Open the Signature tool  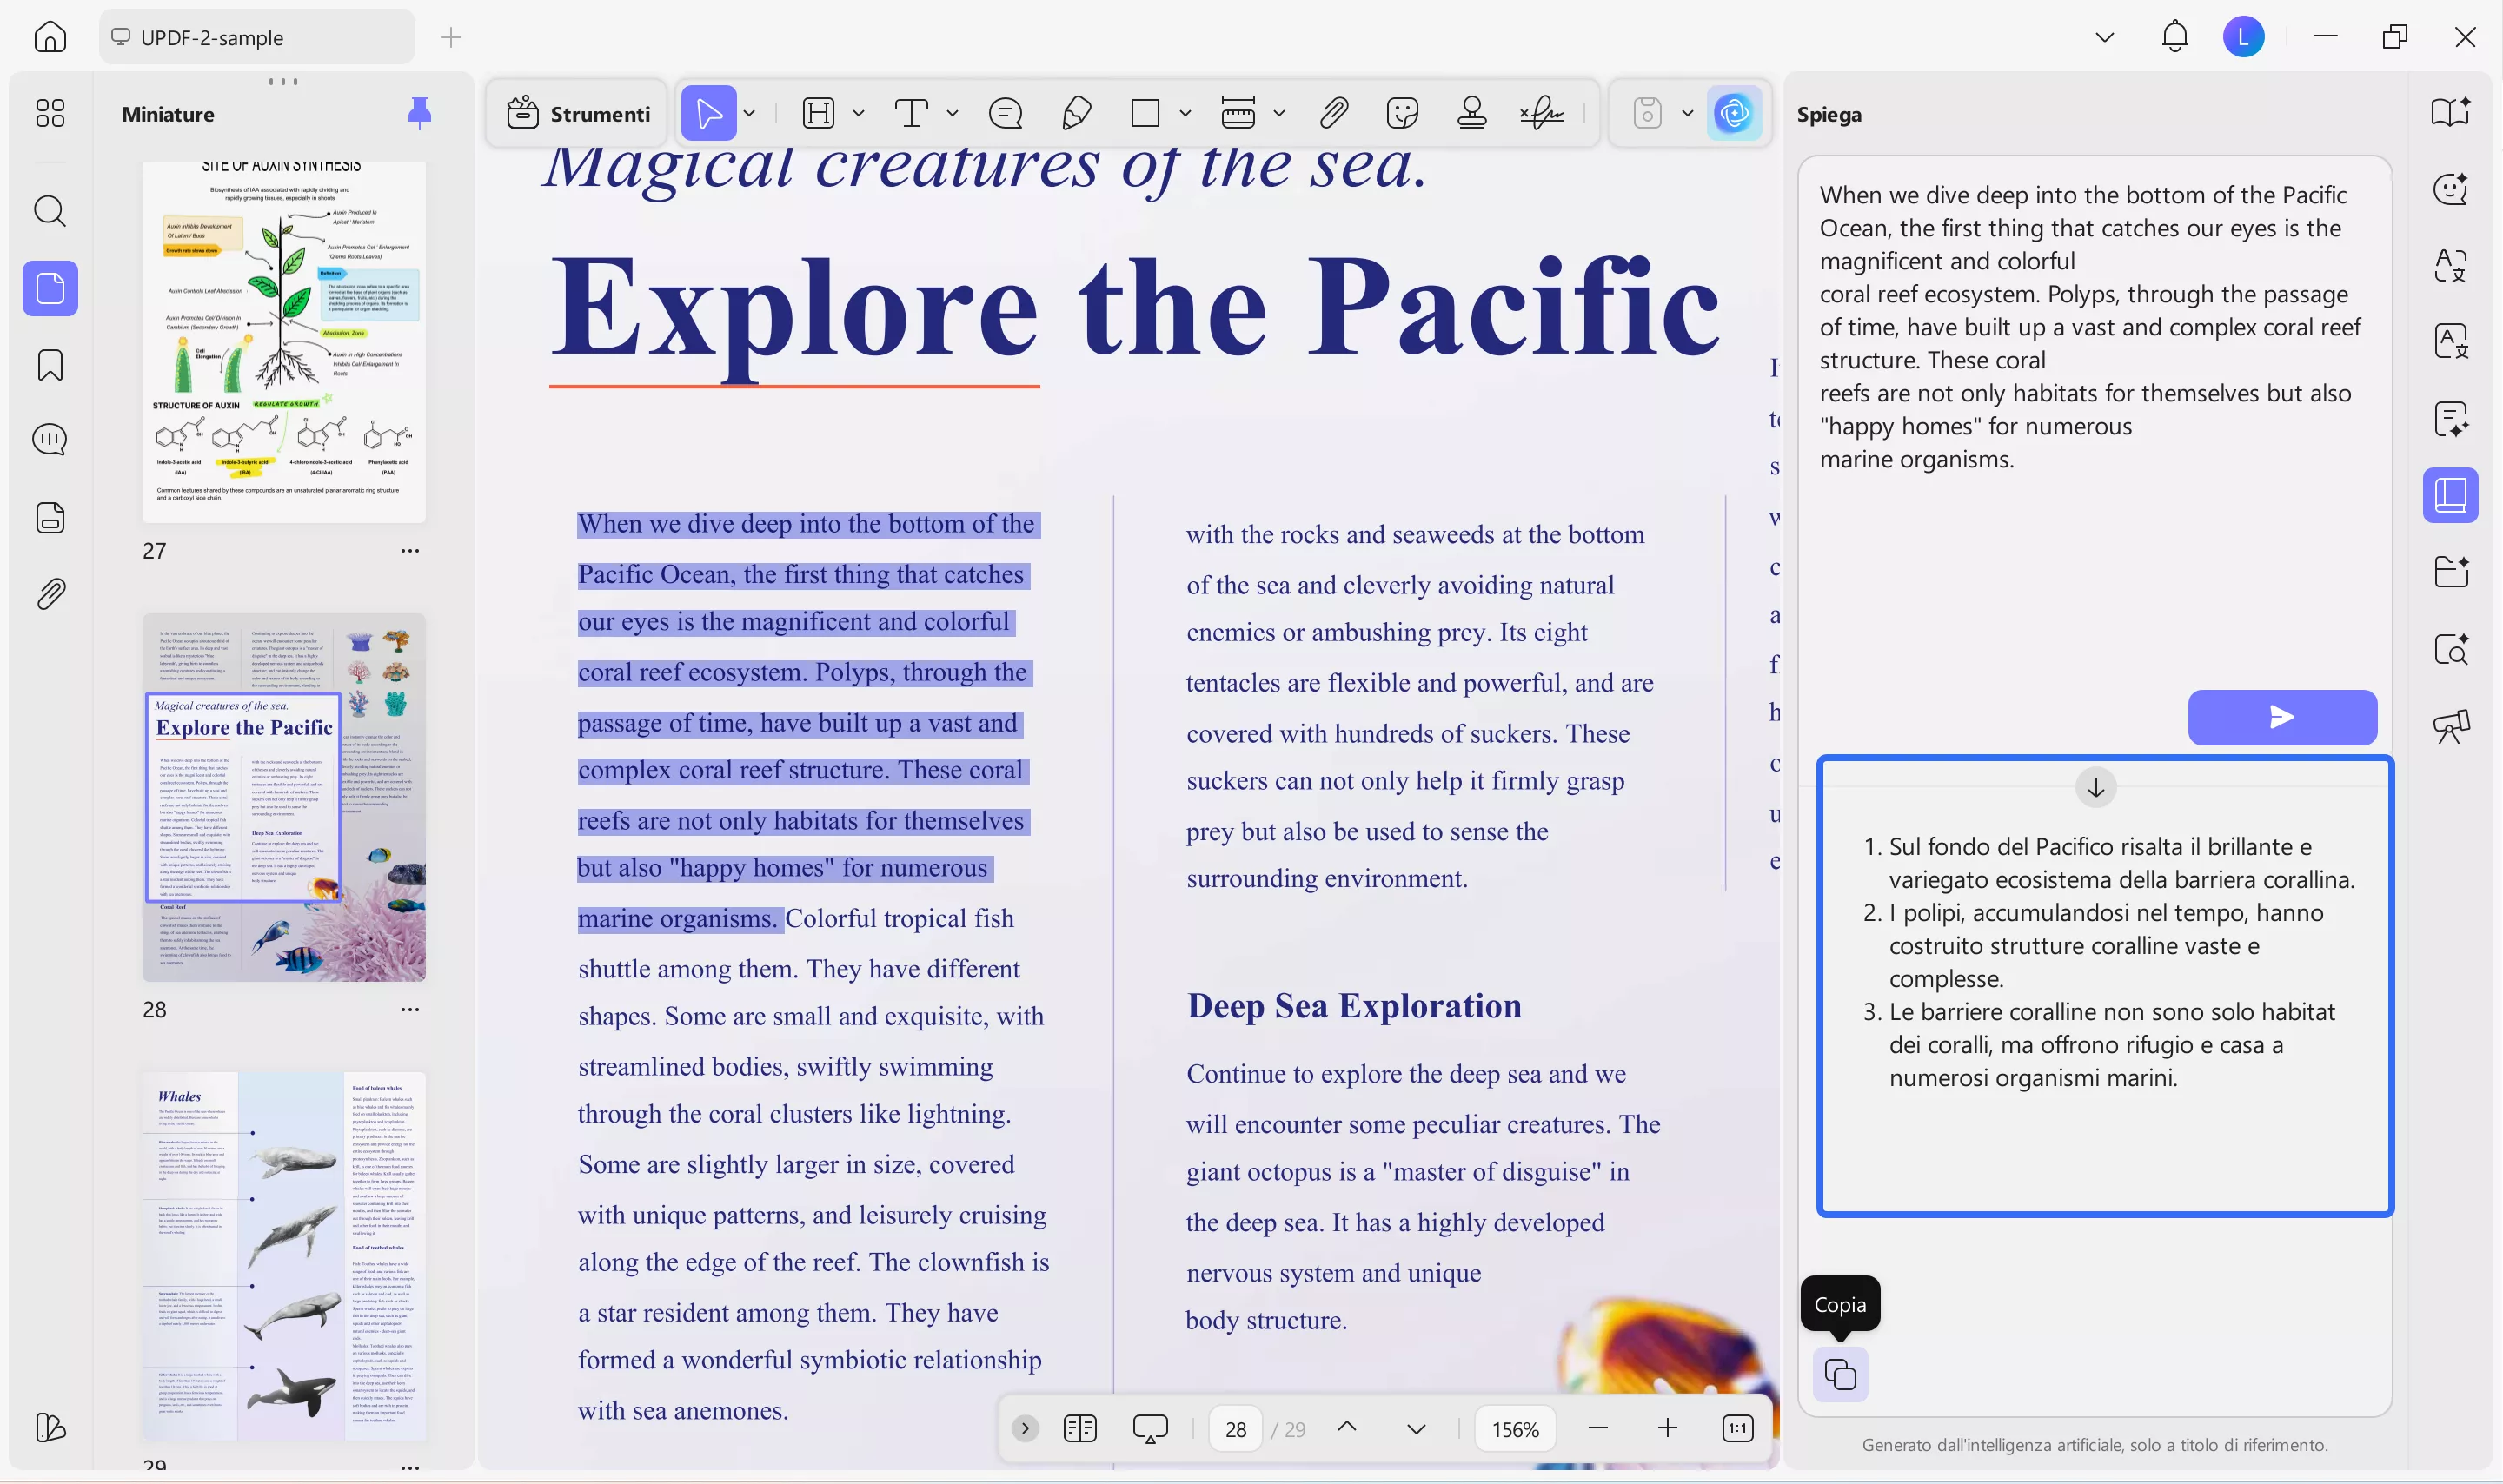(1540, 113)
